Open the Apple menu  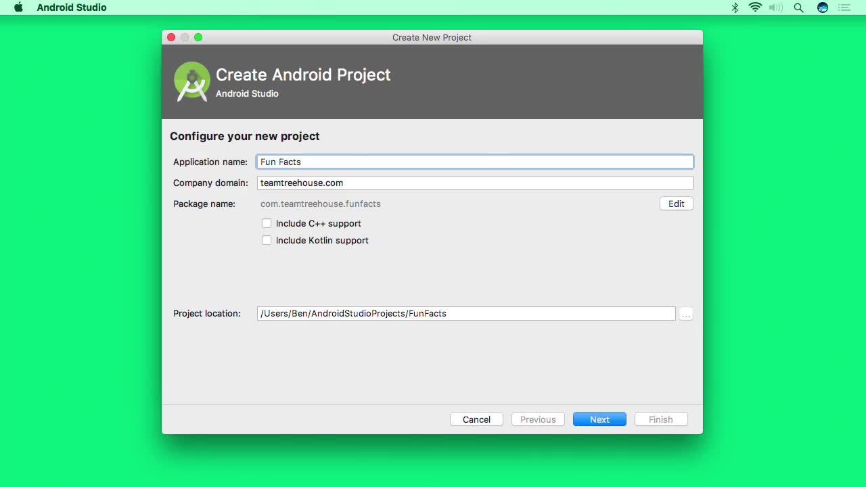pos(18,7)
